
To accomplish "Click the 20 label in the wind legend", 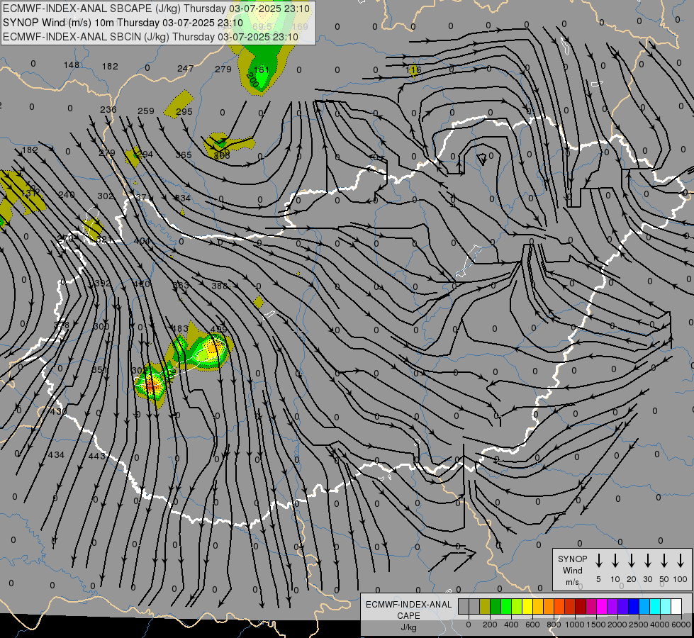I will [x=632, y=579].
